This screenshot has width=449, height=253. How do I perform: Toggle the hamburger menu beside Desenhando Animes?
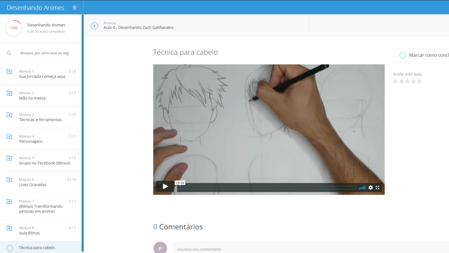(75, 8)
